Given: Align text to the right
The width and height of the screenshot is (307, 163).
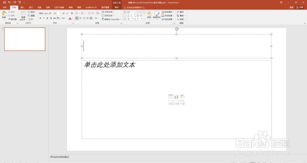Looking at the screenshot, I should (x=84, y=18).
